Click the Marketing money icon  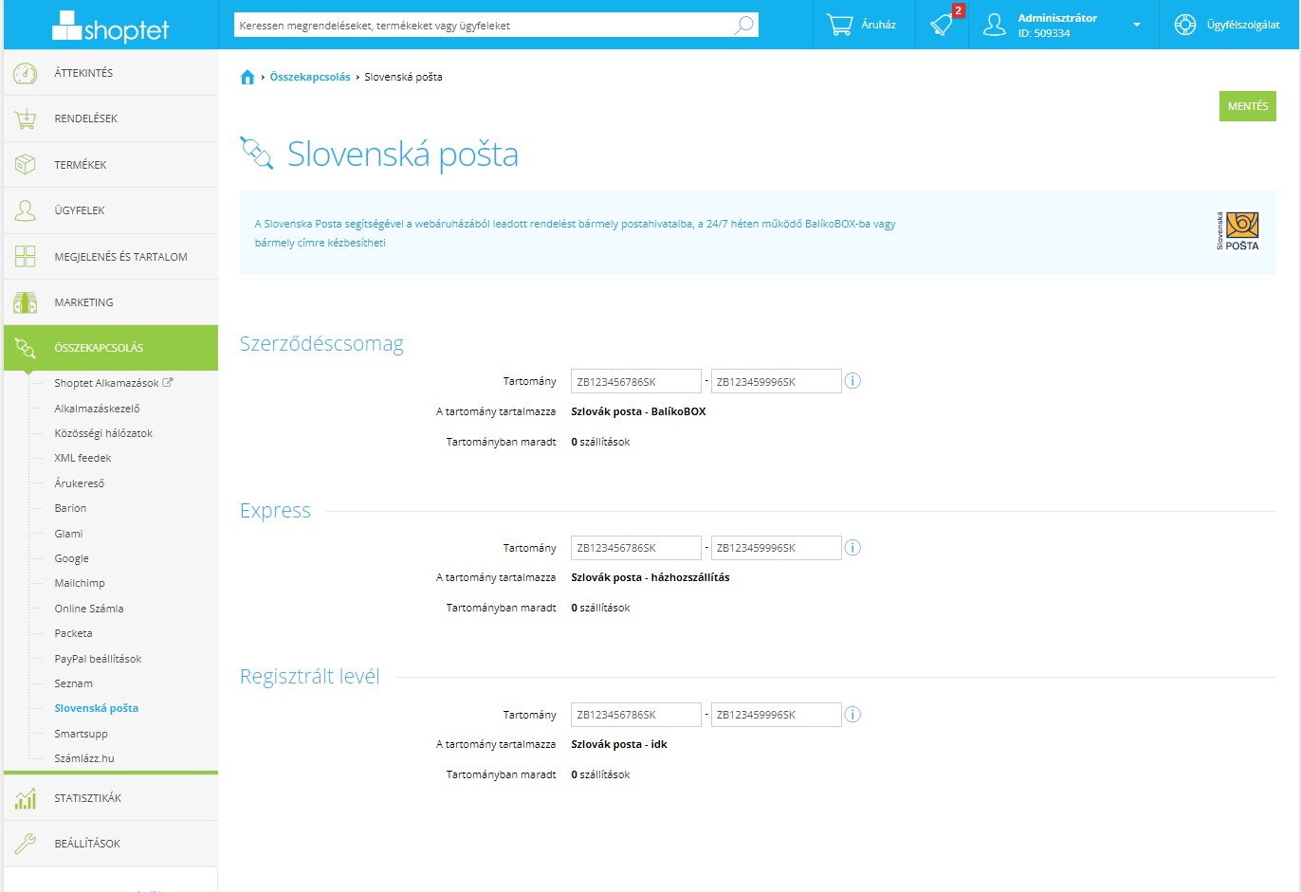(26, 302)
